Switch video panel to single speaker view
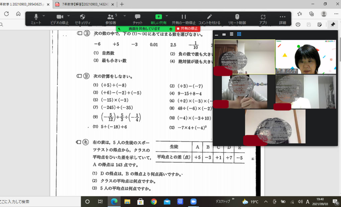This screenshot has height=207, width=341. click(x=223, y=34)
